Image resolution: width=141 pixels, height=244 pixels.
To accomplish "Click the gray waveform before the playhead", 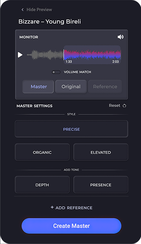I will (x=45, y=55).
